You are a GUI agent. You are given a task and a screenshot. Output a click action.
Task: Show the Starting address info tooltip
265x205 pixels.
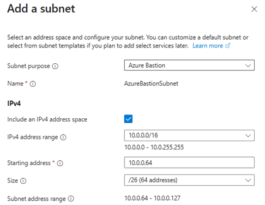[x=60, y=163]
